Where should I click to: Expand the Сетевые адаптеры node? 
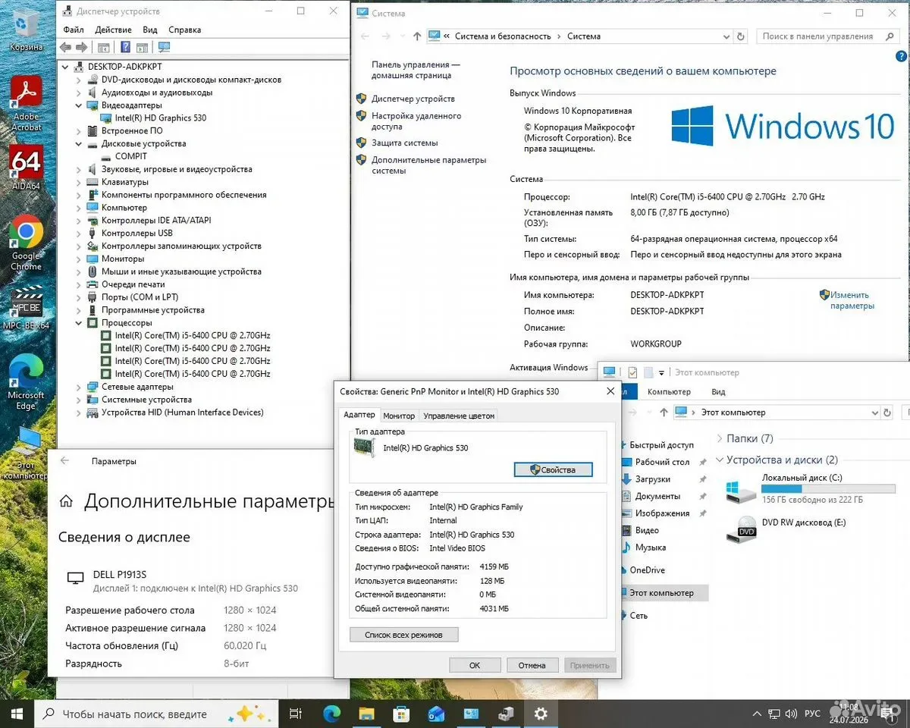point(79,387)
